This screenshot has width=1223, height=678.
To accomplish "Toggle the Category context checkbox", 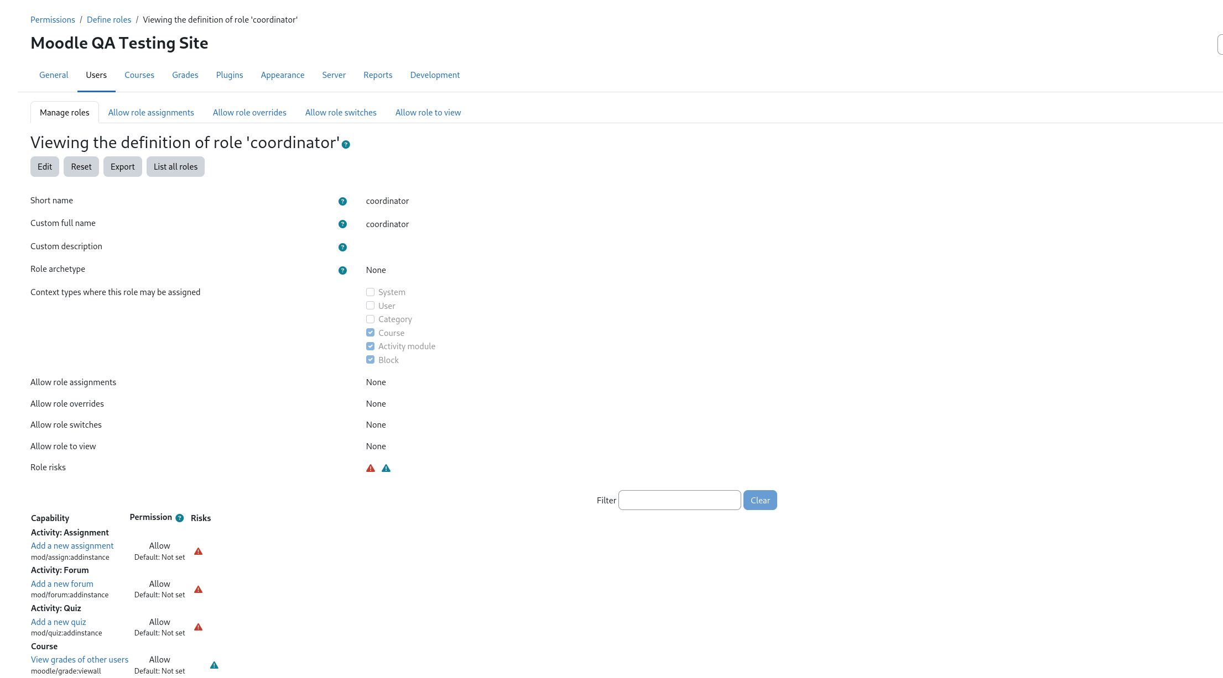I will (370, 319).
